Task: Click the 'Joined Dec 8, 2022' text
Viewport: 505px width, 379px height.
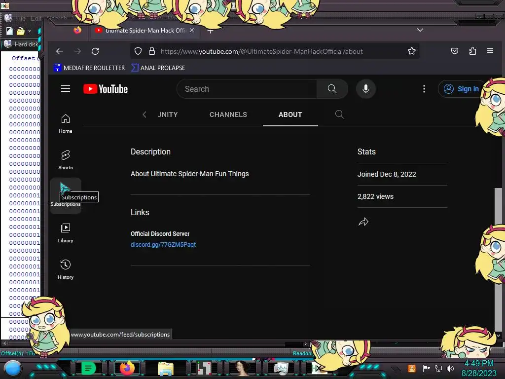Action: (387, 174)
